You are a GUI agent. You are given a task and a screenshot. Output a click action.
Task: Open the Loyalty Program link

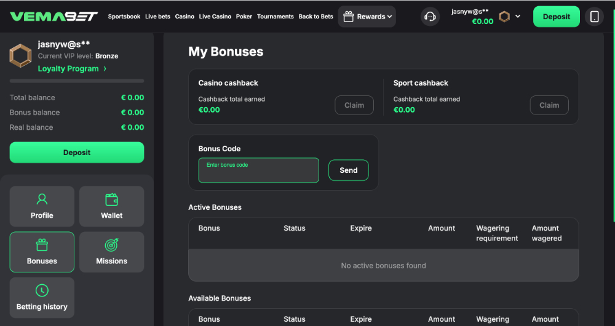pyautogui.click(x=72, y=69)
